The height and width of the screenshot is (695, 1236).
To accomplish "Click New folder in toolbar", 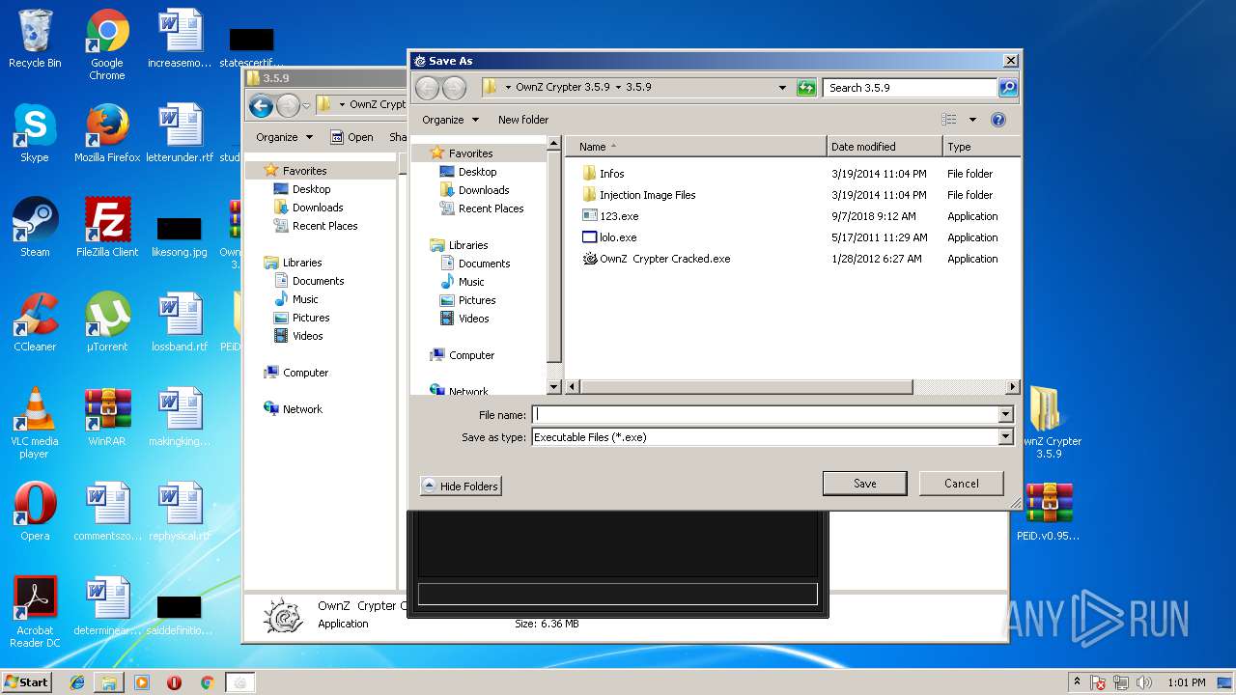I will (x=523, y=120).
